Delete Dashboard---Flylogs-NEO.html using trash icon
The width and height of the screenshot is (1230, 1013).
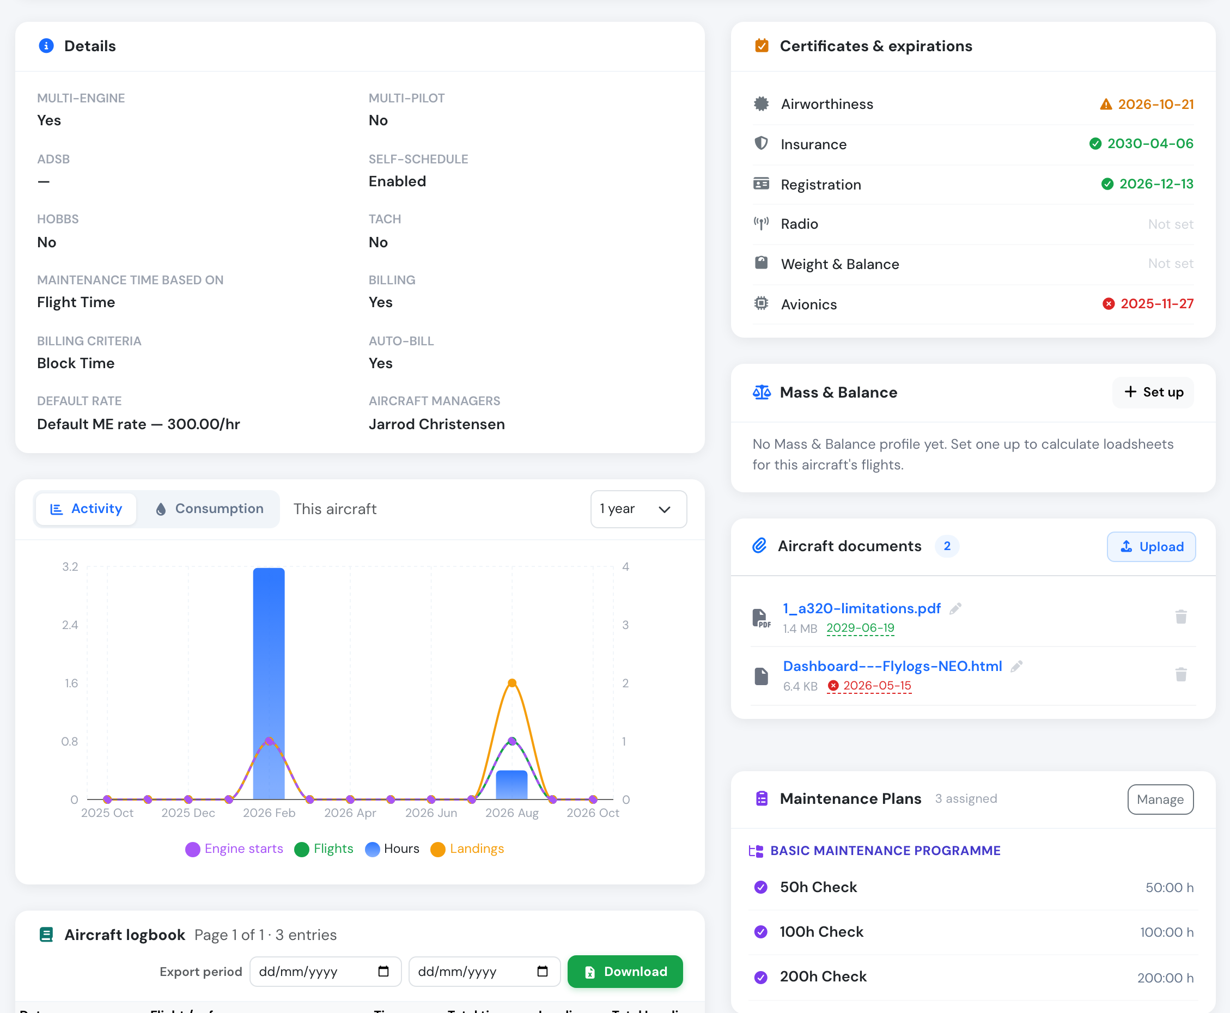[x=1181, y=675]
